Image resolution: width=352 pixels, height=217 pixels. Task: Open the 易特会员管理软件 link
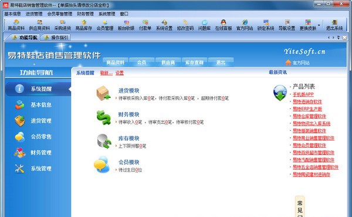click(309, 145)
